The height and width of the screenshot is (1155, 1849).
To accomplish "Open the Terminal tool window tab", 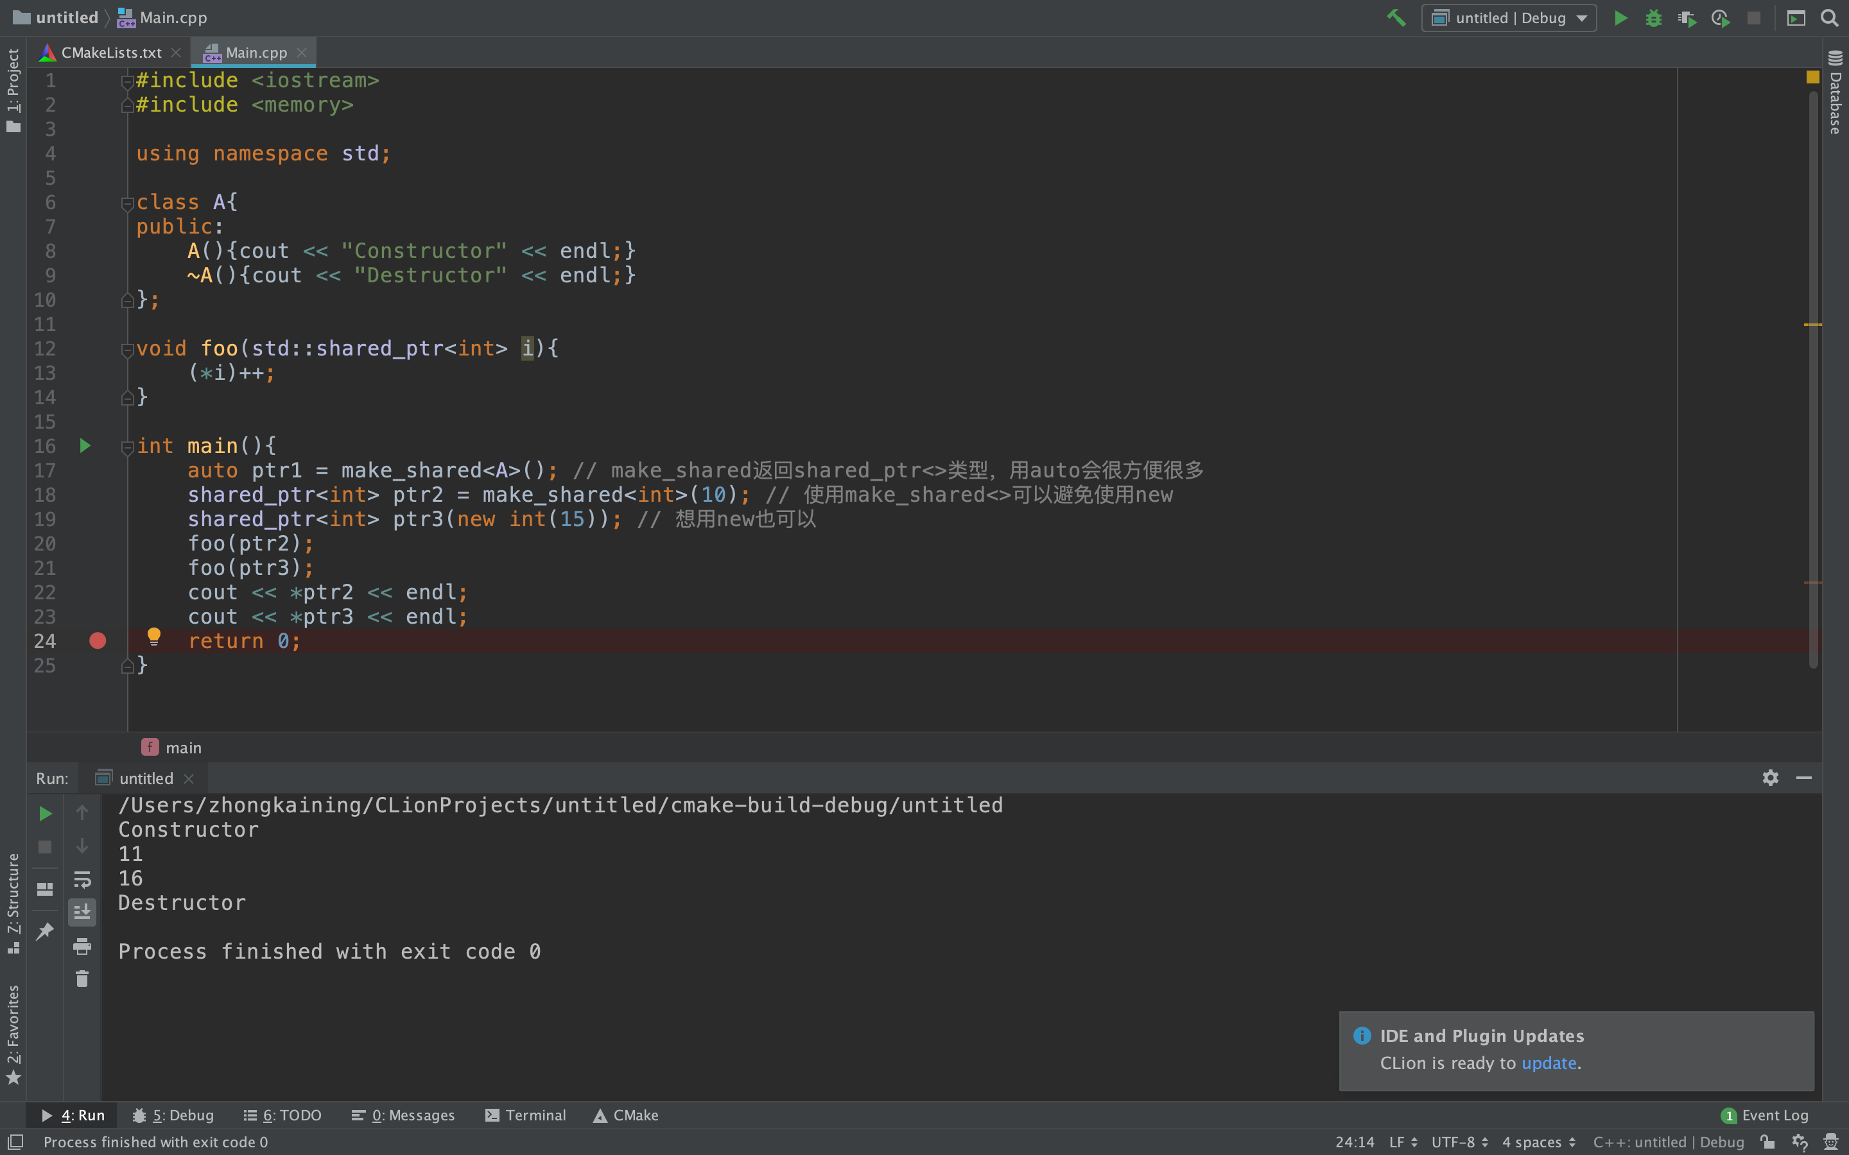I will (x=526, y=1115).
